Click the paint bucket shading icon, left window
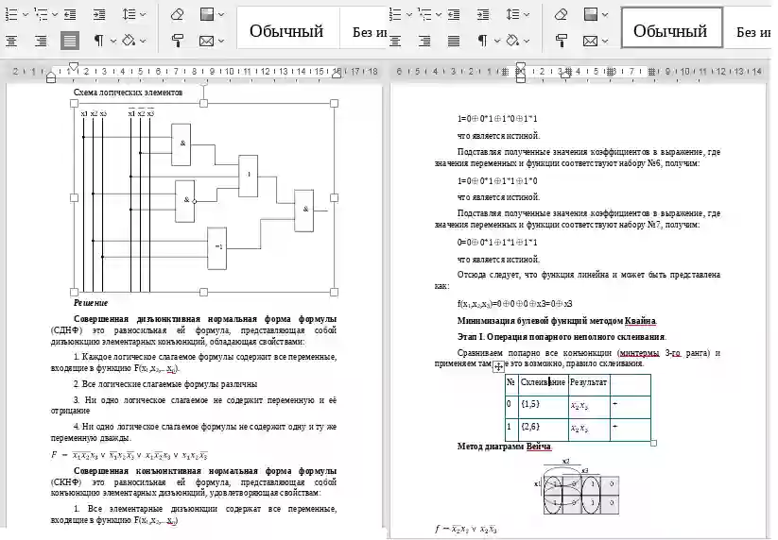778x540 pixels. pos(129,41)
